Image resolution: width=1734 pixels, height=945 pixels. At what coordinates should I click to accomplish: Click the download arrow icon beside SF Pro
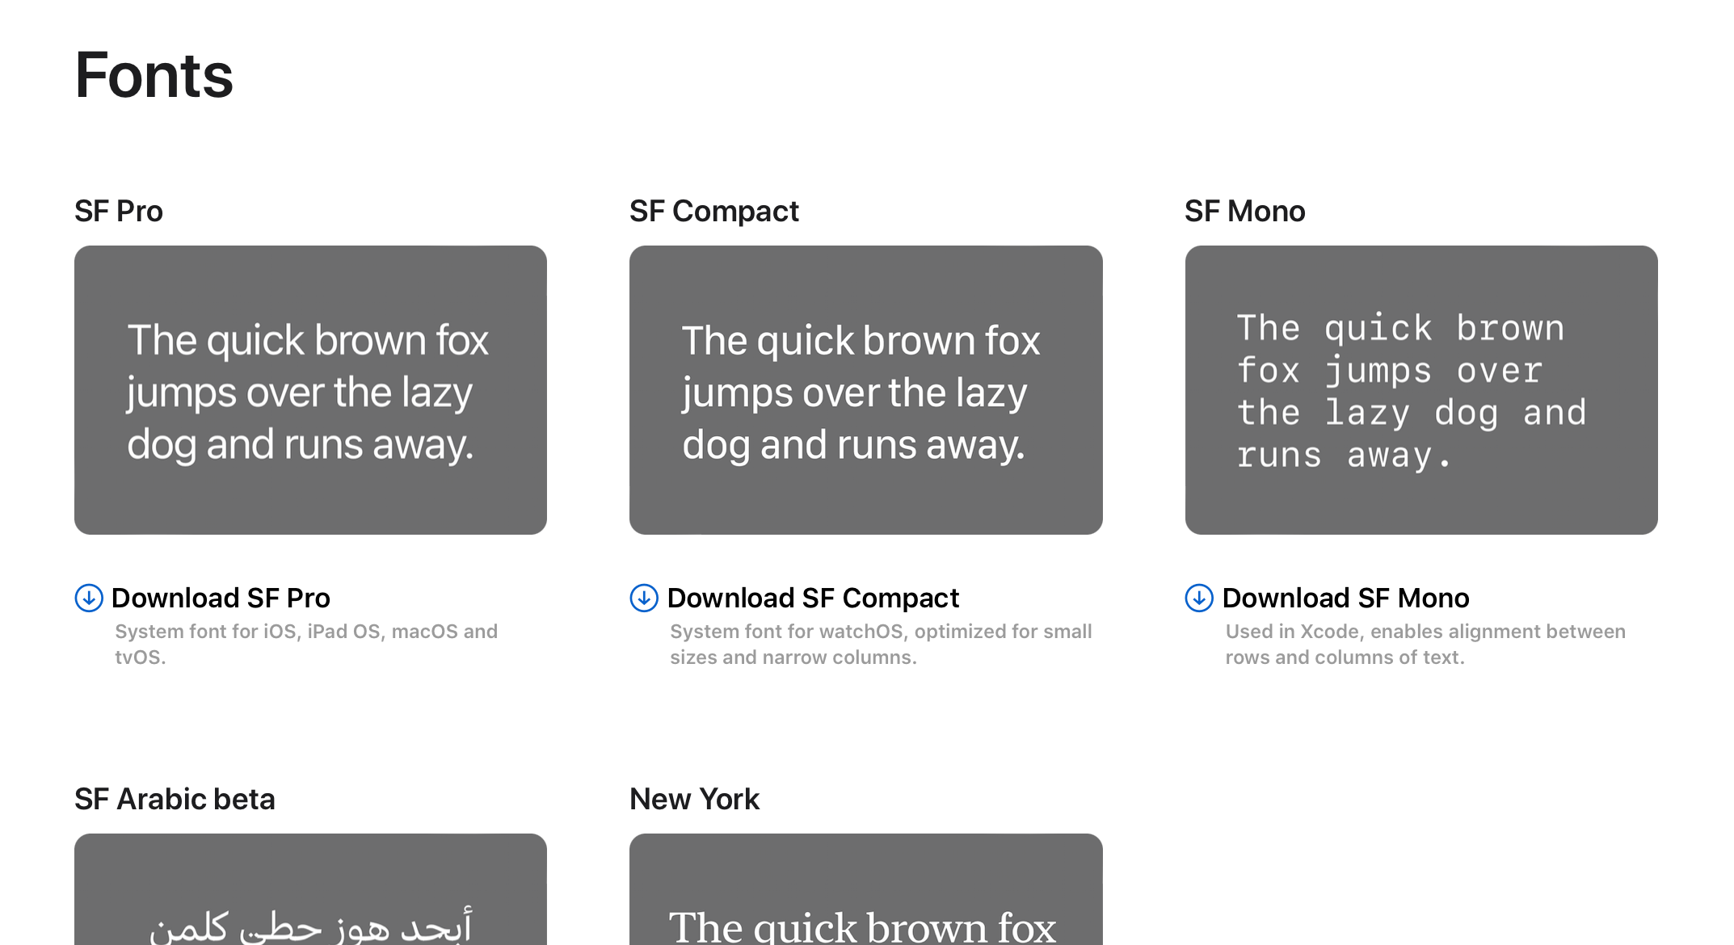click(x=89, y=598)
